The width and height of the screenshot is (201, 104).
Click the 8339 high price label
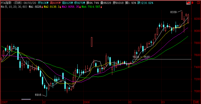coord(174,12)
